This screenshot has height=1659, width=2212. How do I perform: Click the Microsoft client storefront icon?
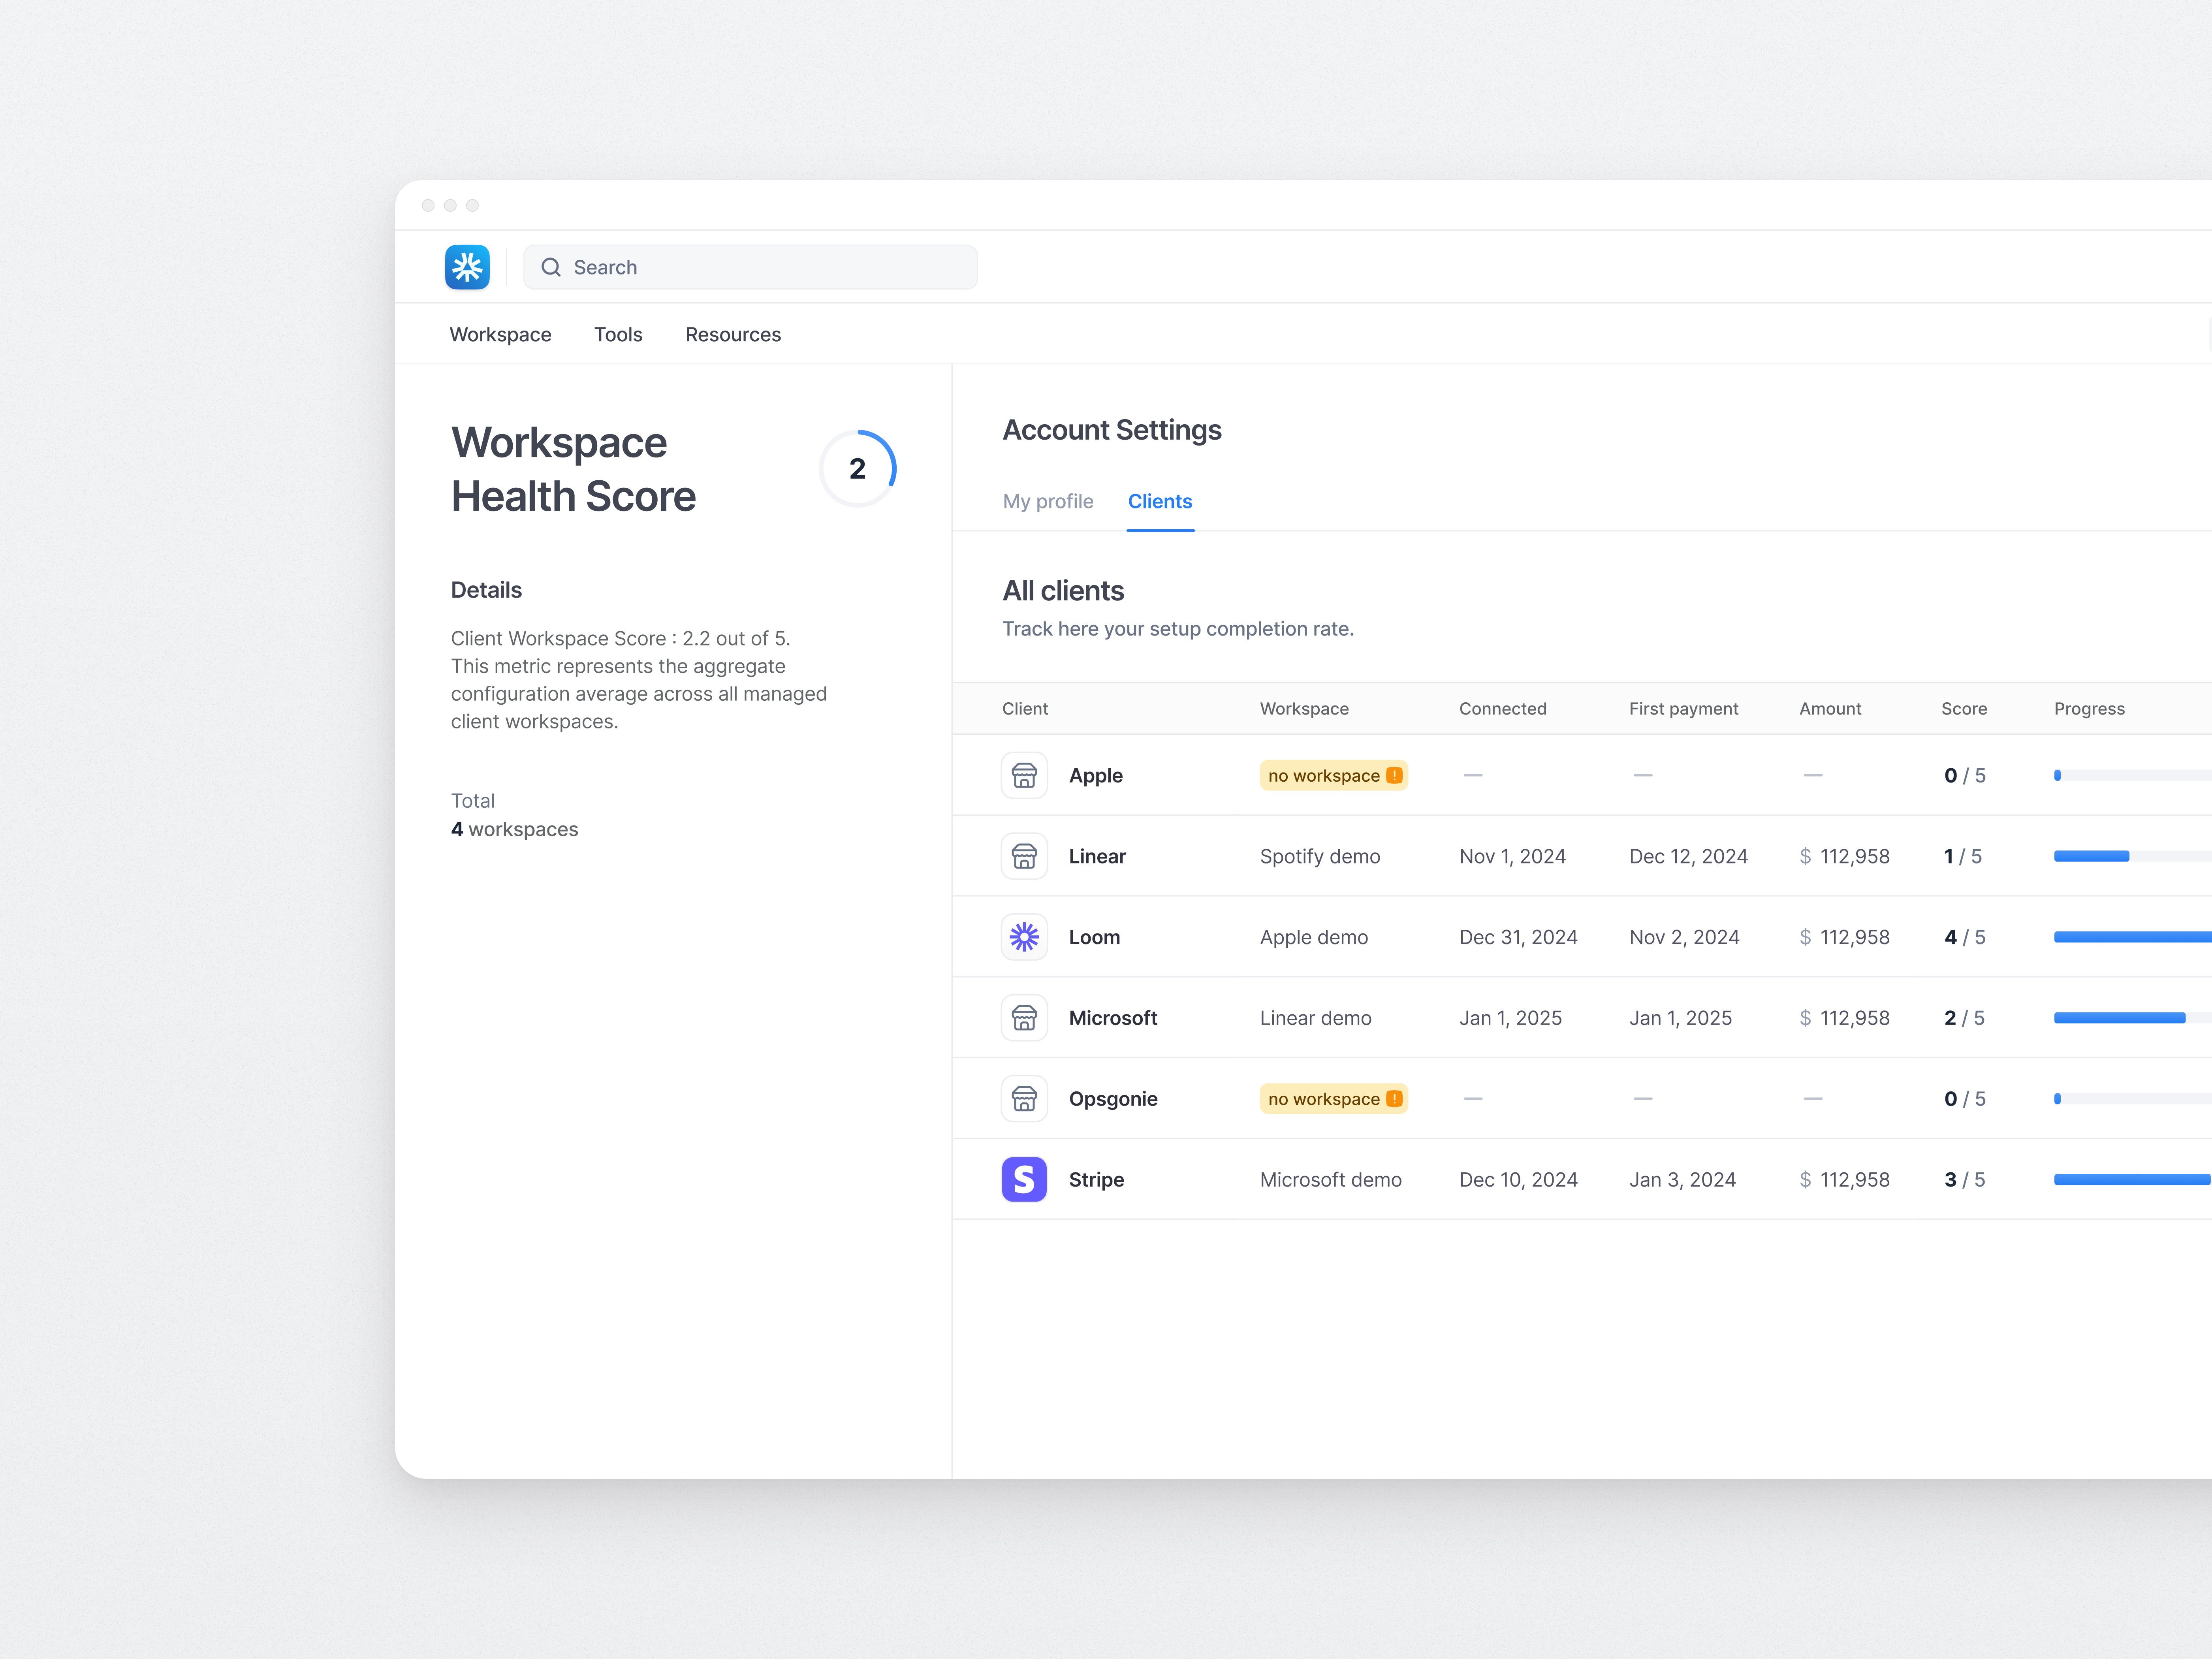tap(1024, 1018)
